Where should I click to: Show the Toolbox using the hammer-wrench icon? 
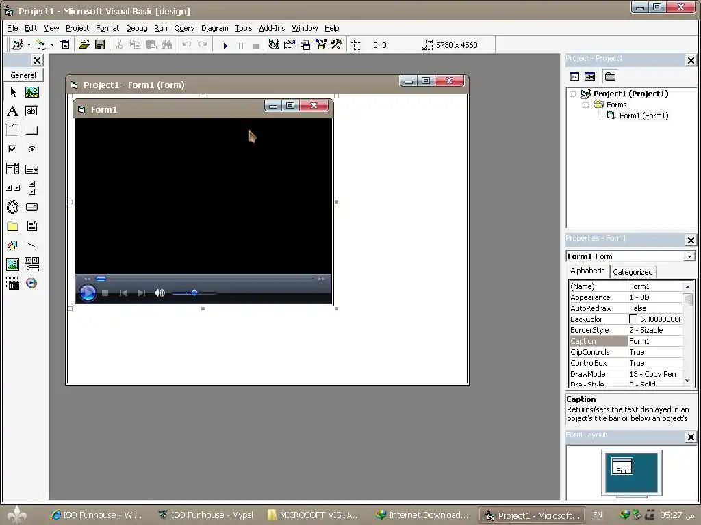click(x=337, y=44)
